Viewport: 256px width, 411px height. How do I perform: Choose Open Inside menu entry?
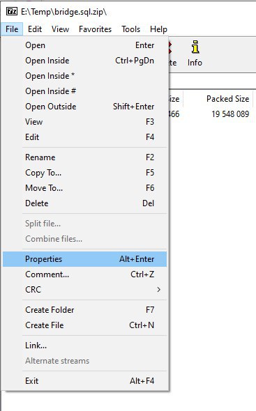pos(85,61)
